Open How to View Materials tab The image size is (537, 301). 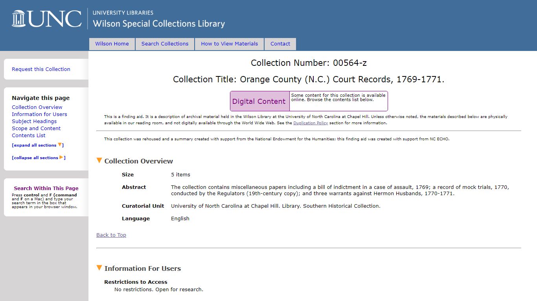click(230, 44)
